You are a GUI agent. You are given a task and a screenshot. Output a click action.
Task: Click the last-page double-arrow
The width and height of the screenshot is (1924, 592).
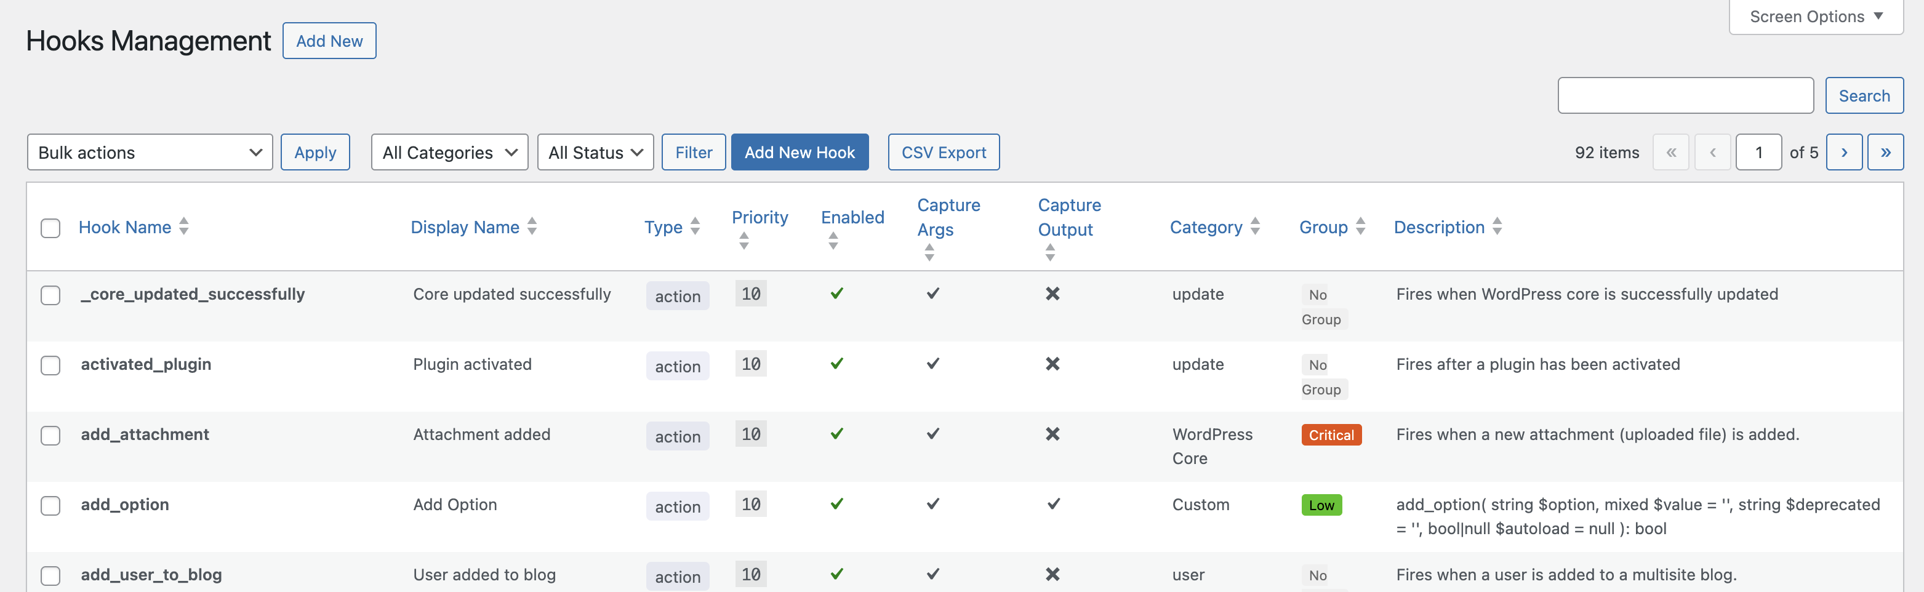(x=1886, y=151)
